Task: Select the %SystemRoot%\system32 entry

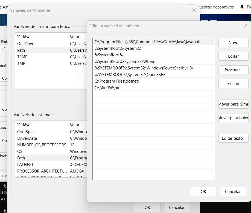Action: tap(153, 48)
